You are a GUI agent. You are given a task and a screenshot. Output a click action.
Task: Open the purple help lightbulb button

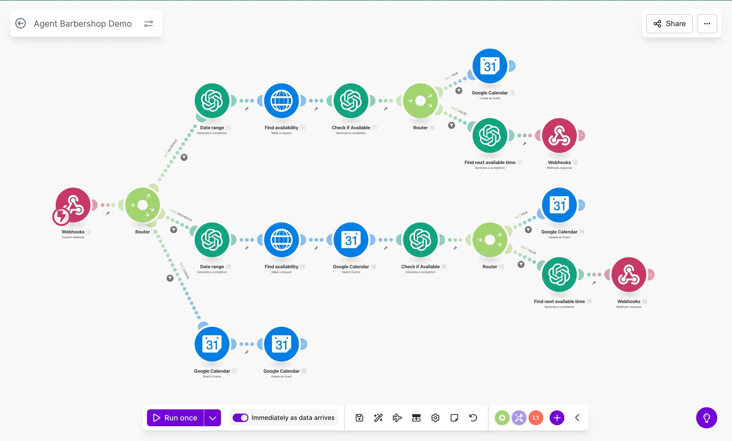(706, 418)
